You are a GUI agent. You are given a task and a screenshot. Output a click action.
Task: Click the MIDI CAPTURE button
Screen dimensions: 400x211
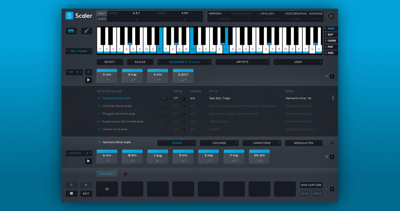tap(311, 185)
